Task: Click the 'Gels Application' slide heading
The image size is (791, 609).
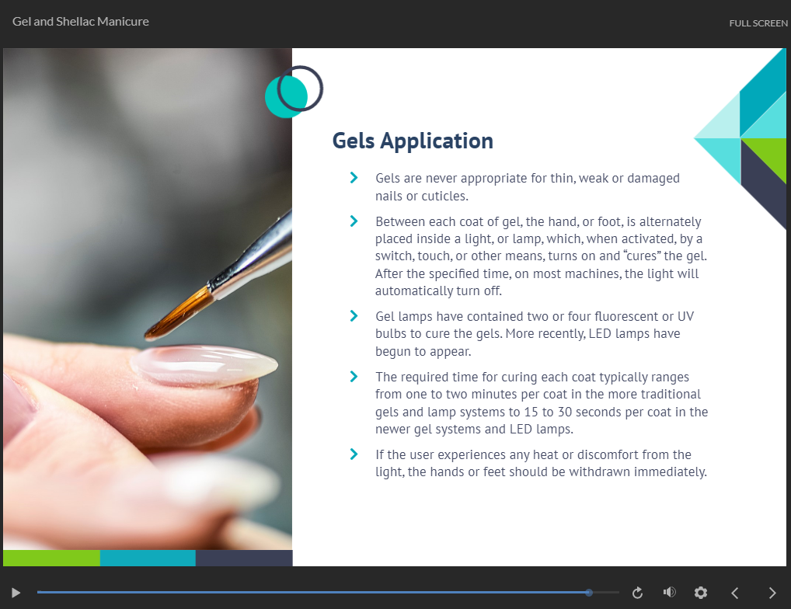Action: (413, 141)
